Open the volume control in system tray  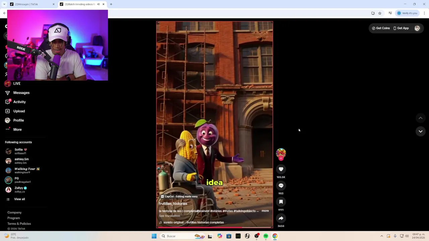pos(407,236)
